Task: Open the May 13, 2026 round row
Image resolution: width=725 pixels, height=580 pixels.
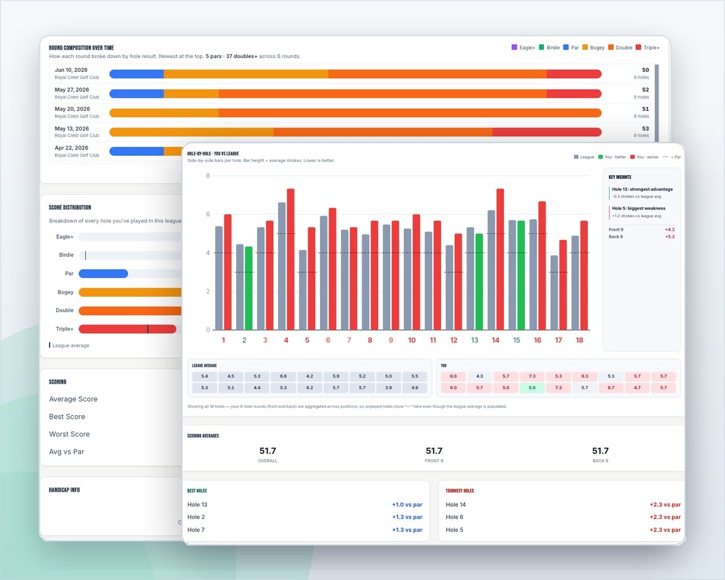Action: [352, 132]
